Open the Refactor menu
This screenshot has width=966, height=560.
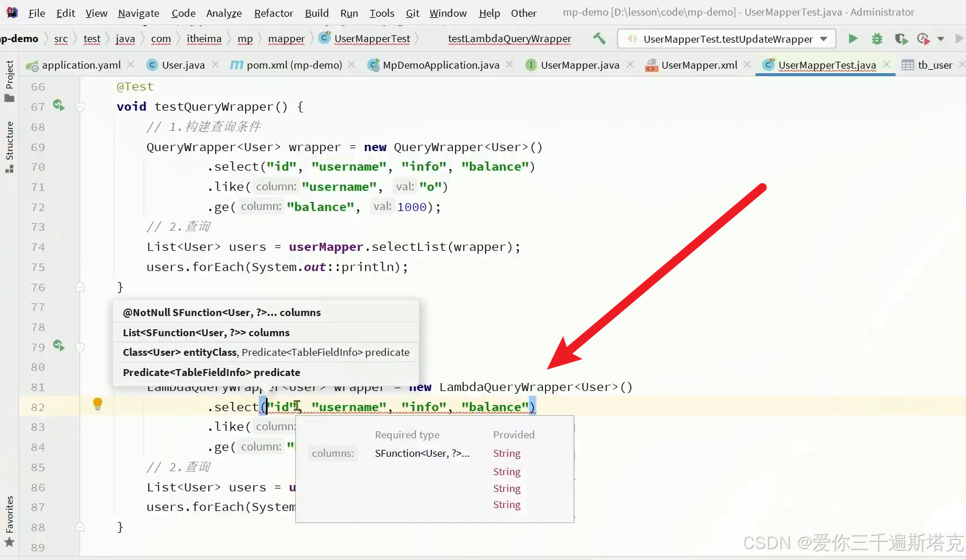point(273,13)
